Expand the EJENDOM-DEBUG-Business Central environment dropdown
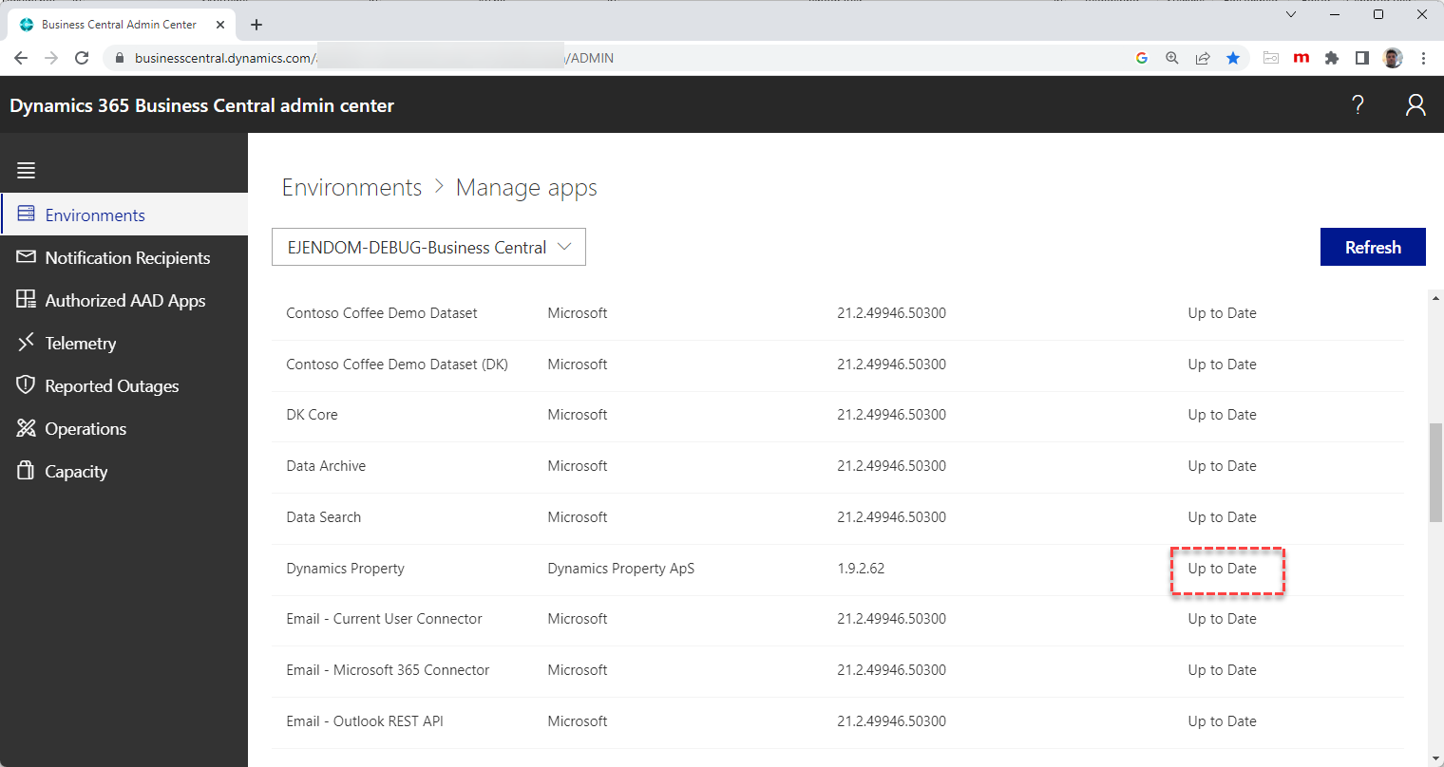Image resolution: width=1444 pixels, height=767 pixels. point(428,247)
